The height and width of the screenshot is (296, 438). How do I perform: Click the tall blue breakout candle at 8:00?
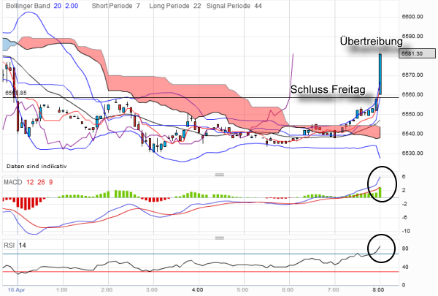pyautogui.click(x=380, y=74)
